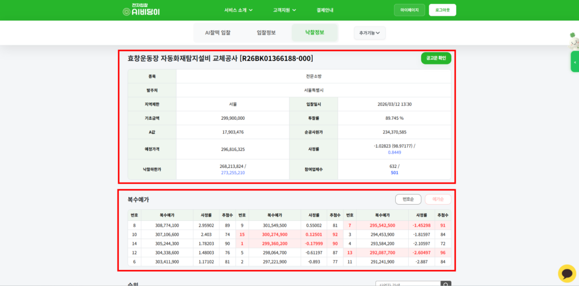Click the search magnifier icon button
The width and height of the screenshot is (579, 286).
click(446, 284)
